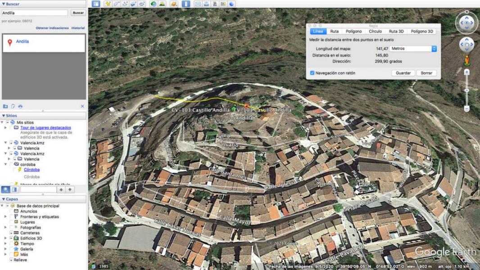480x270 pixels.
Task: Click the sunlight toolbar icon
Action: [162, 4]
